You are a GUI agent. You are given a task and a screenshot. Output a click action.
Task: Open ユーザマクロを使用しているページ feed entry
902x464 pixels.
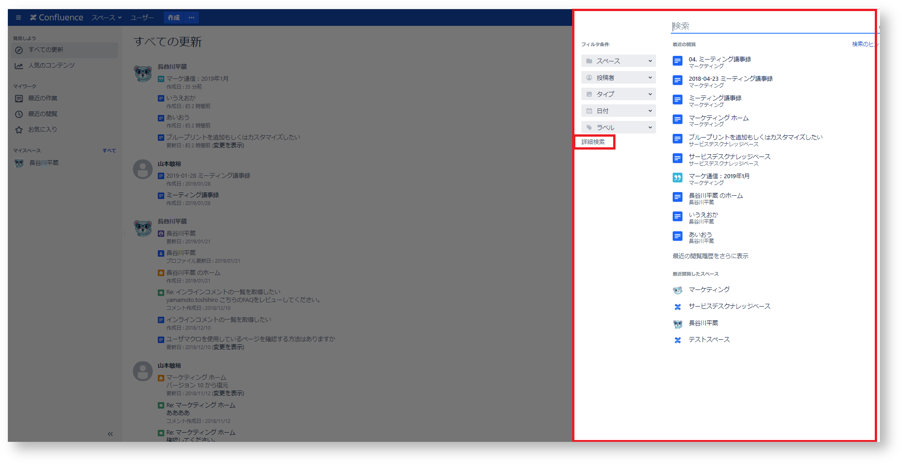point(251,339)
